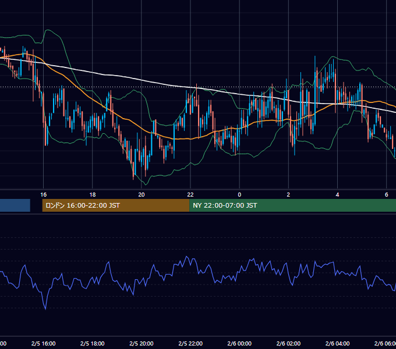Screen dimensions: 396x349
Task: Click the 2/6 02:00 date label
Action: point(288,343)
